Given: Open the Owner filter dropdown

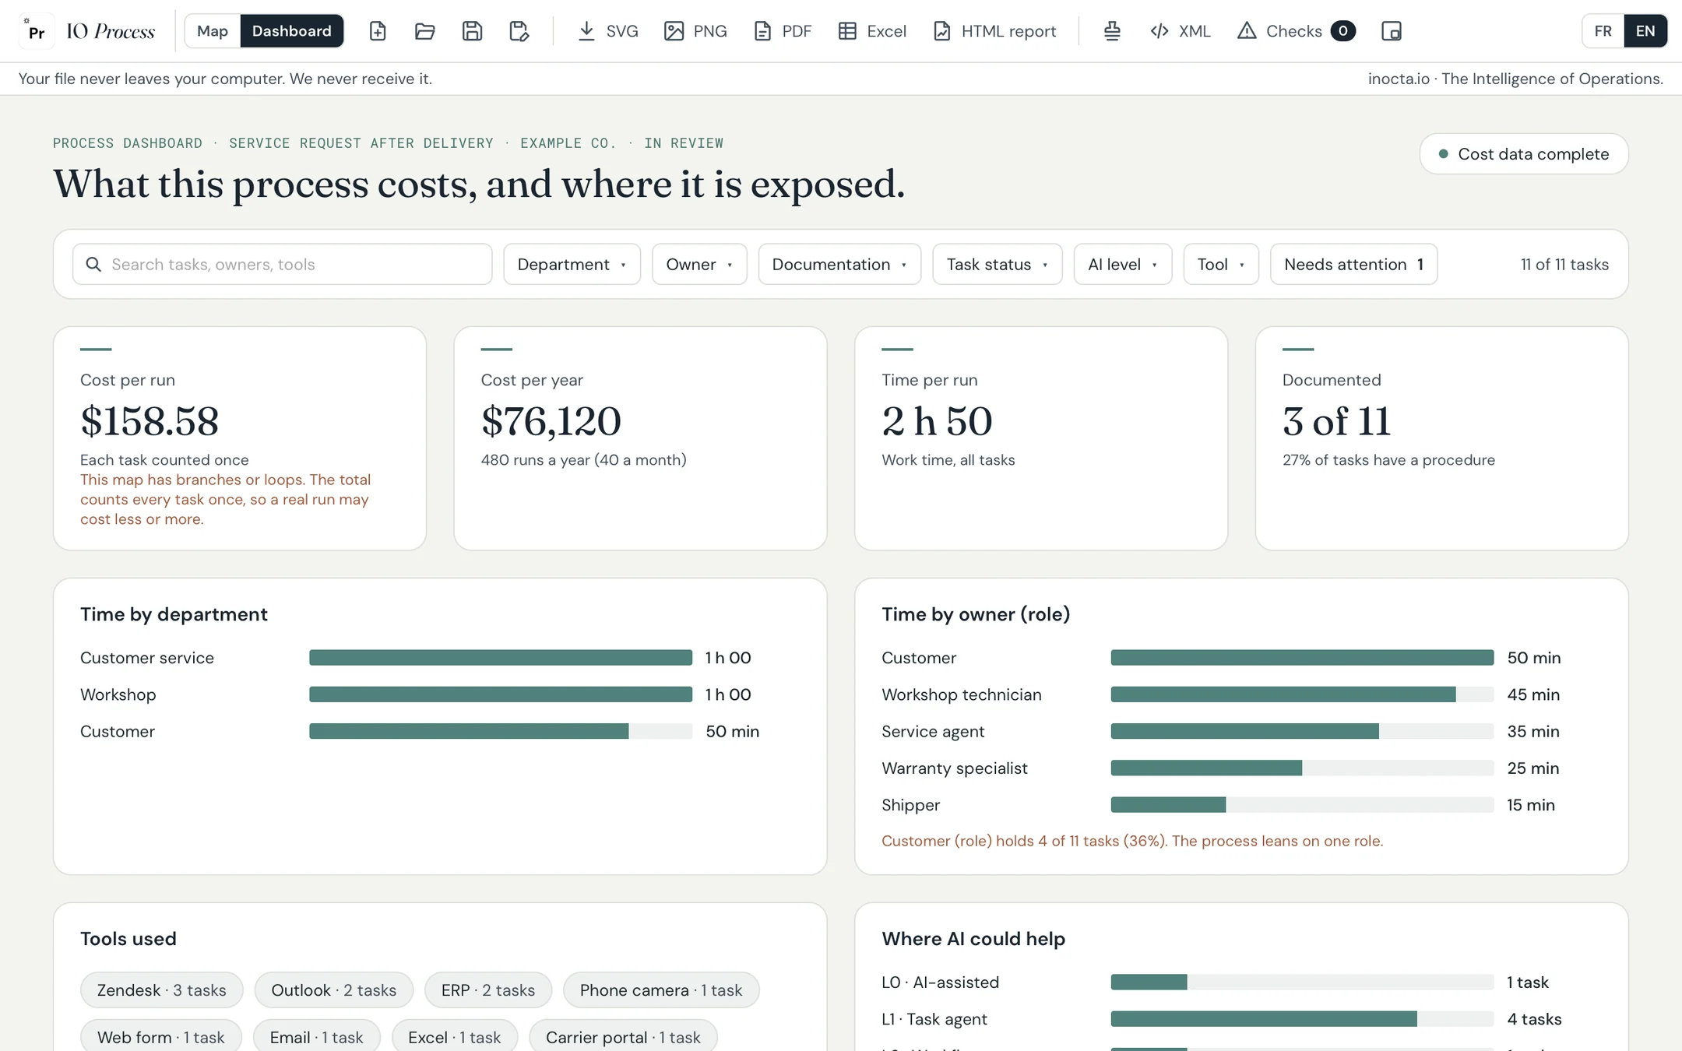Looking at the screenshot, I should tap(699, 265).
